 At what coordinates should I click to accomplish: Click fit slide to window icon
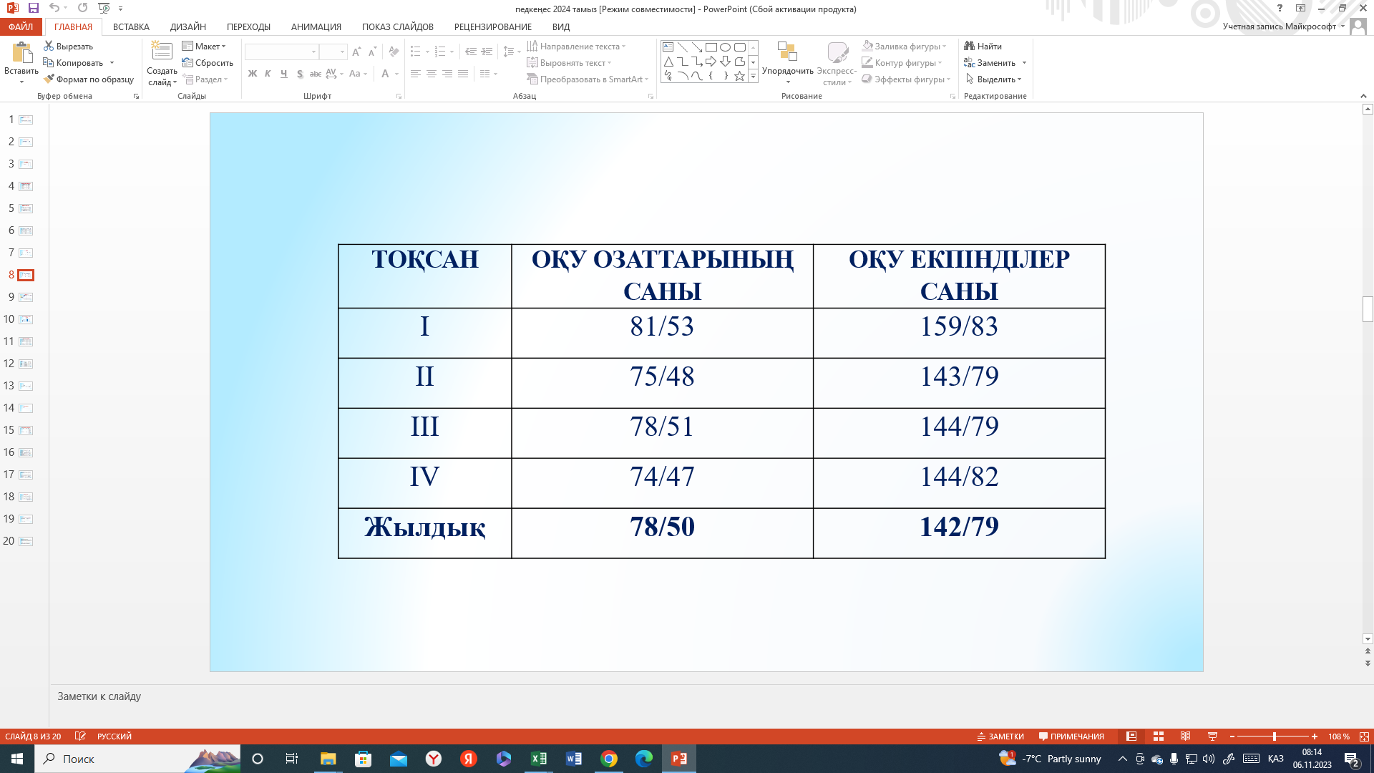pyautogui.click(x=1364, y=736)
